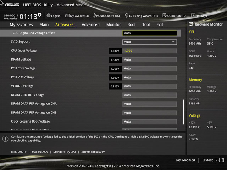Select PCH VLX Voltage label
This screenshot has height=170, width=227.
tap(23, 77)
